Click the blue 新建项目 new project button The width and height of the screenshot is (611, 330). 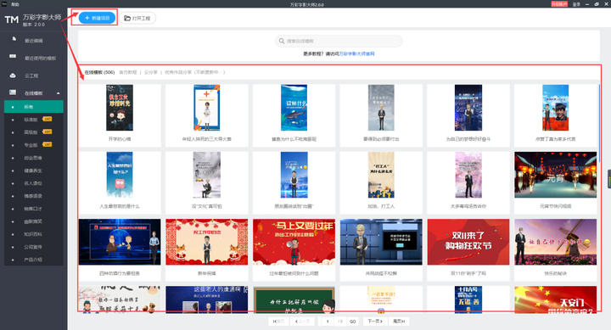click(x=98, y=18)
